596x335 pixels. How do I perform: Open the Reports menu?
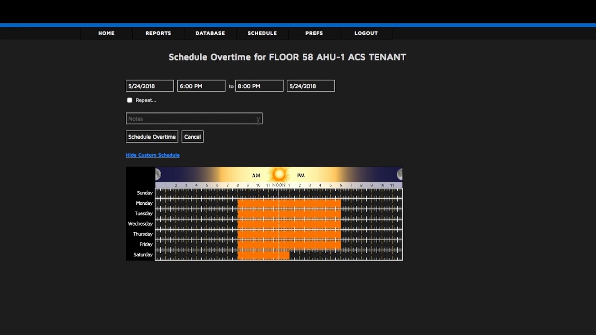coord(158,33)
